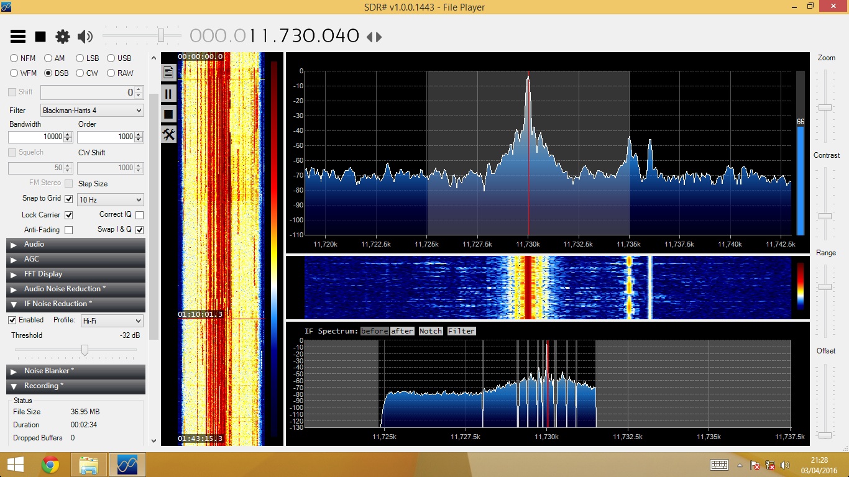The height and width of the screenshot is (477, 849).
Task: Launch Chrome from the taskbar
Action: tap(50, 465)
